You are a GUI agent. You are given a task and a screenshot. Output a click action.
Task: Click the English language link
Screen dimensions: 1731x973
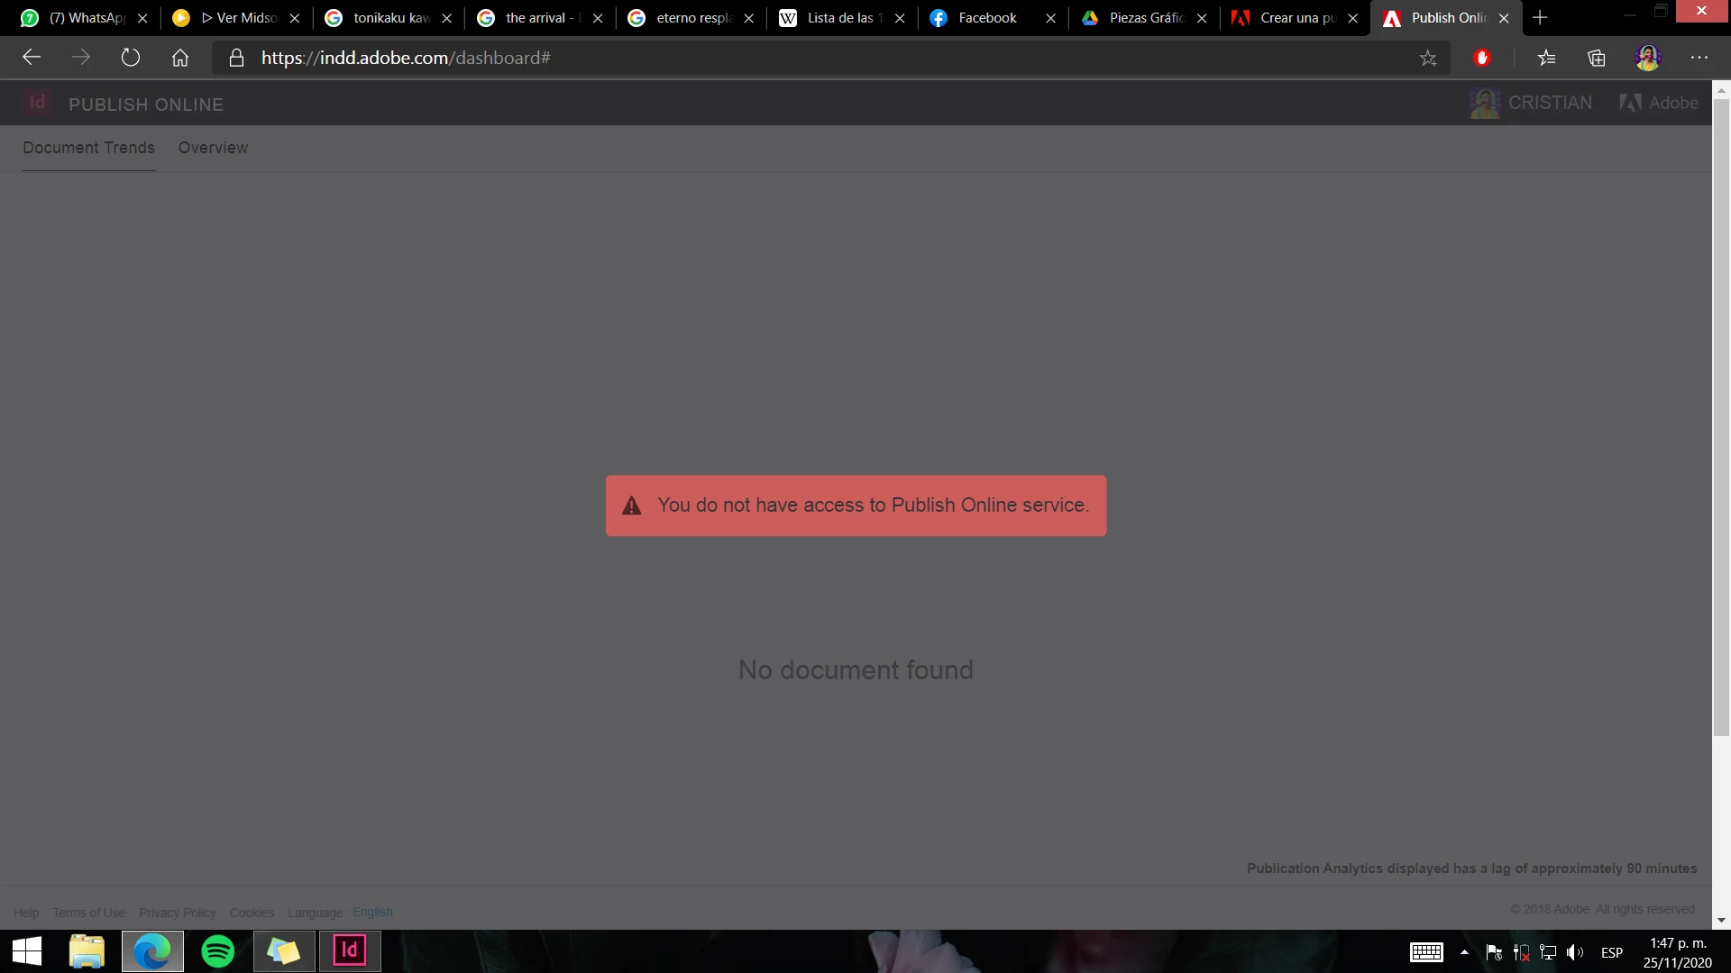coord(372,913)
